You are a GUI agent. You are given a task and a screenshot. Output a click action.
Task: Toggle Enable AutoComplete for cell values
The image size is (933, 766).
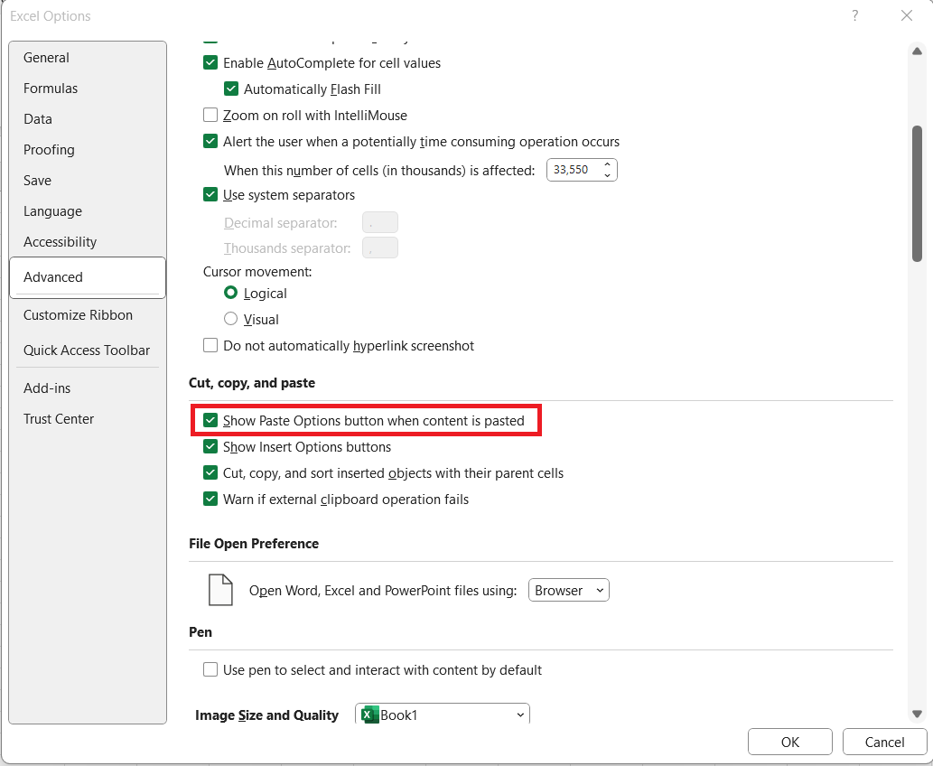click(x=210, y=62)
